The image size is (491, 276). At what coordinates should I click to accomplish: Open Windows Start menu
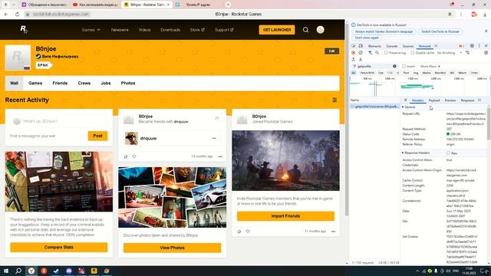click(x=6, y=271)
